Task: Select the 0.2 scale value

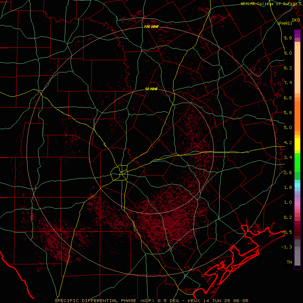Action: click(288, 217)
